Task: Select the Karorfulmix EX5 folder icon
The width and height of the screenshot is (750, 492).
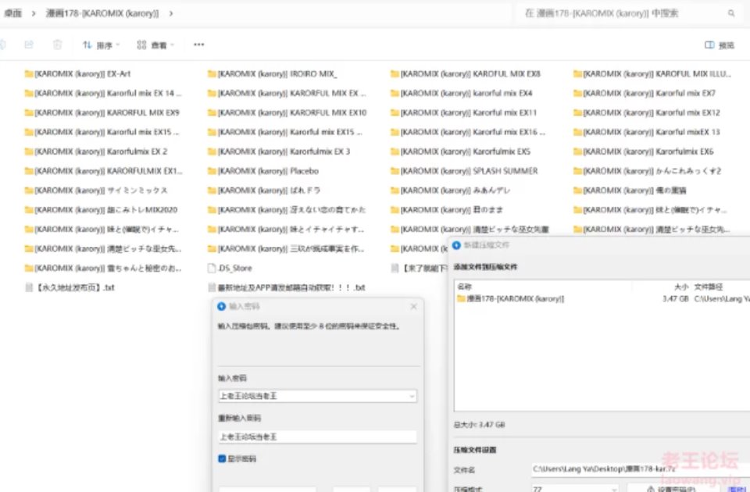Action: click(395, 152)
